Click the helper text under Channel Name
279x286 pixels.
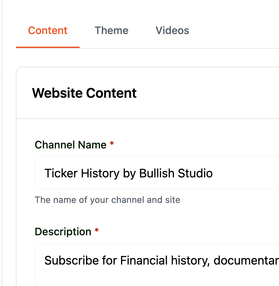pos(107,200)
